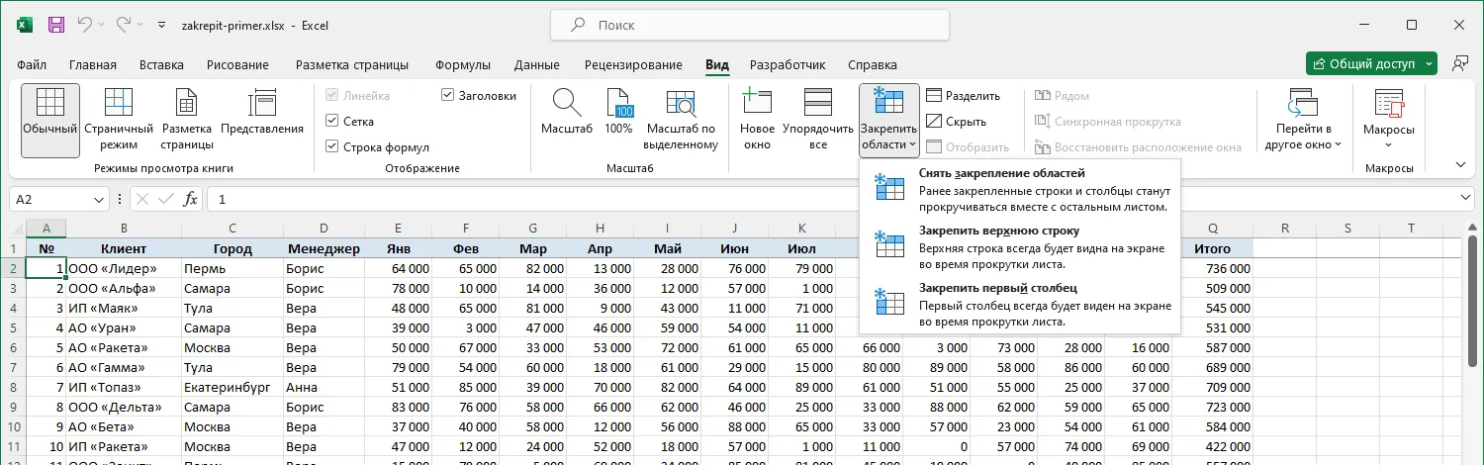
Task: Switch to the Рисование tab
Action: (x=237, y=65)
